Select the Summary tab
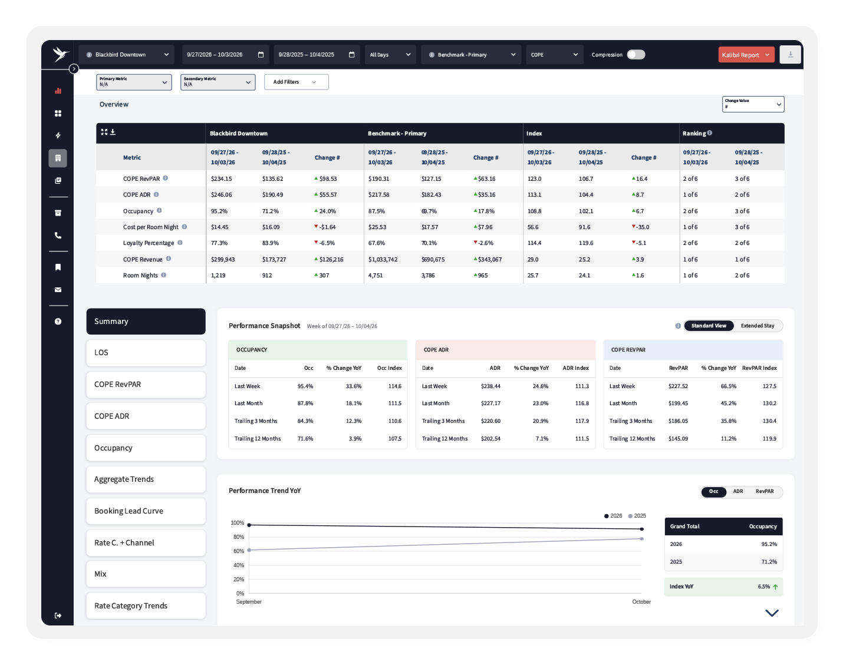The width and height of the screenshot is (843, 672). click(x=146, y=322)
